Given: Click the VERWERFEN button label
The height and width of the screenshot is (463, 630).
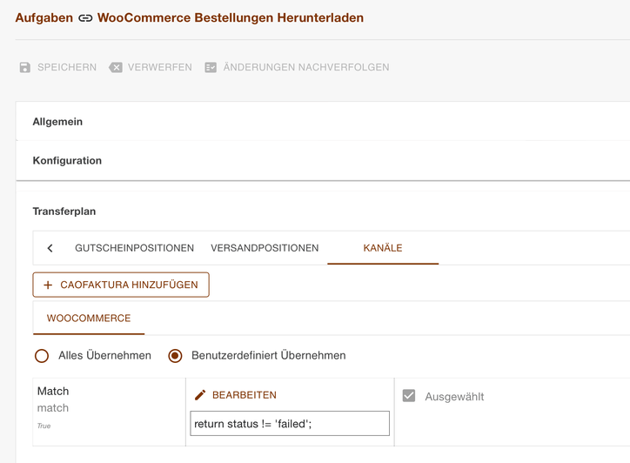Looking at the screenshot, I should [159, 67].
